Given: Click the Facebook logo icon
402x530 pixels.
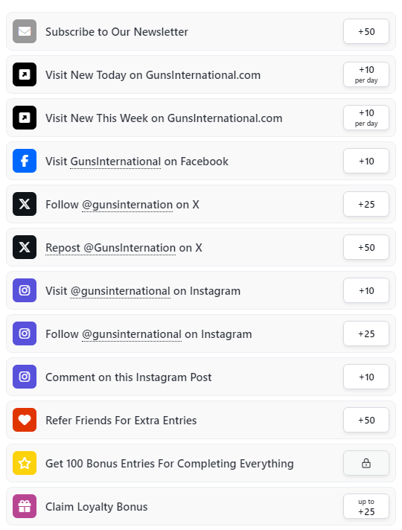Looking at the screenshot, I should click(25, 161).
